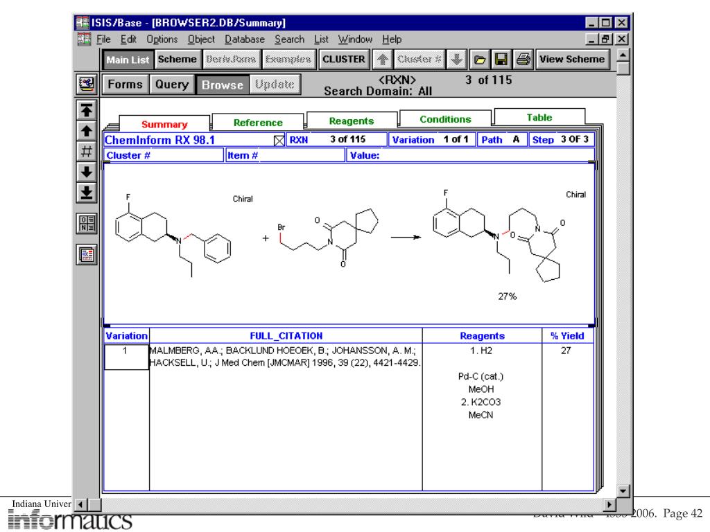Click the MALMBERG citation text

pyautogui.click(x=285, y=357)
